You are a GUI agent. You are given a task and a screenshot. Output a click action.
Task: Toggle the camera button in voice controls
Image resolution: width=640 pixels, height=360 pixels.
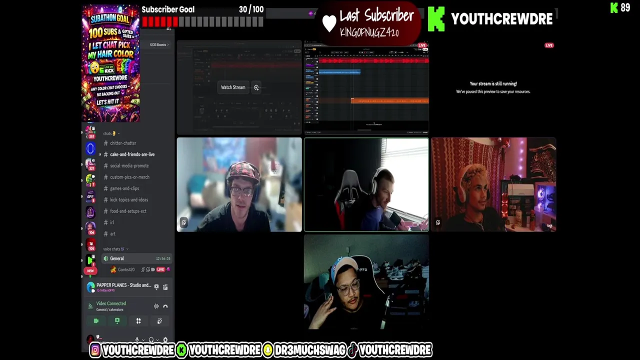(96, 321)
